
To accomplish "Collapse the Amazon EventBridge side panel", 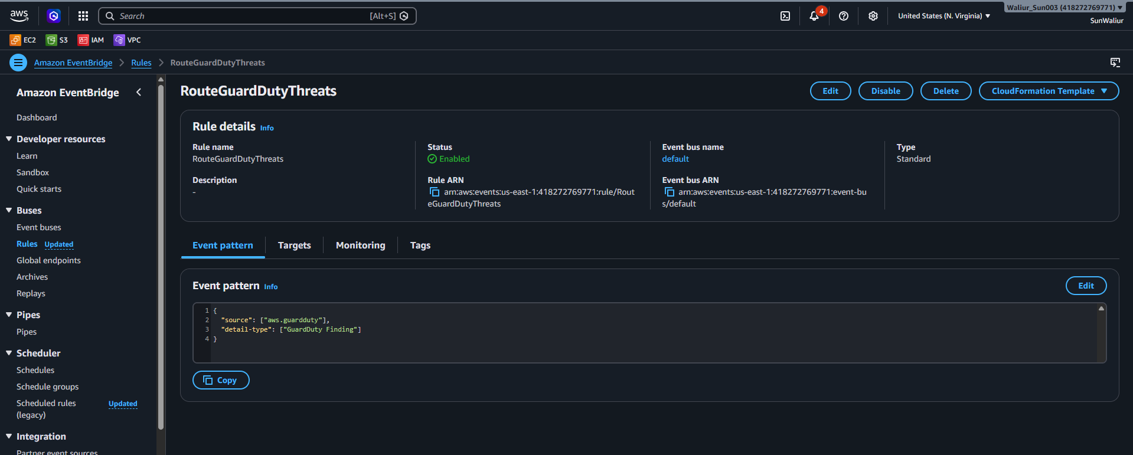I will point(139,92).
